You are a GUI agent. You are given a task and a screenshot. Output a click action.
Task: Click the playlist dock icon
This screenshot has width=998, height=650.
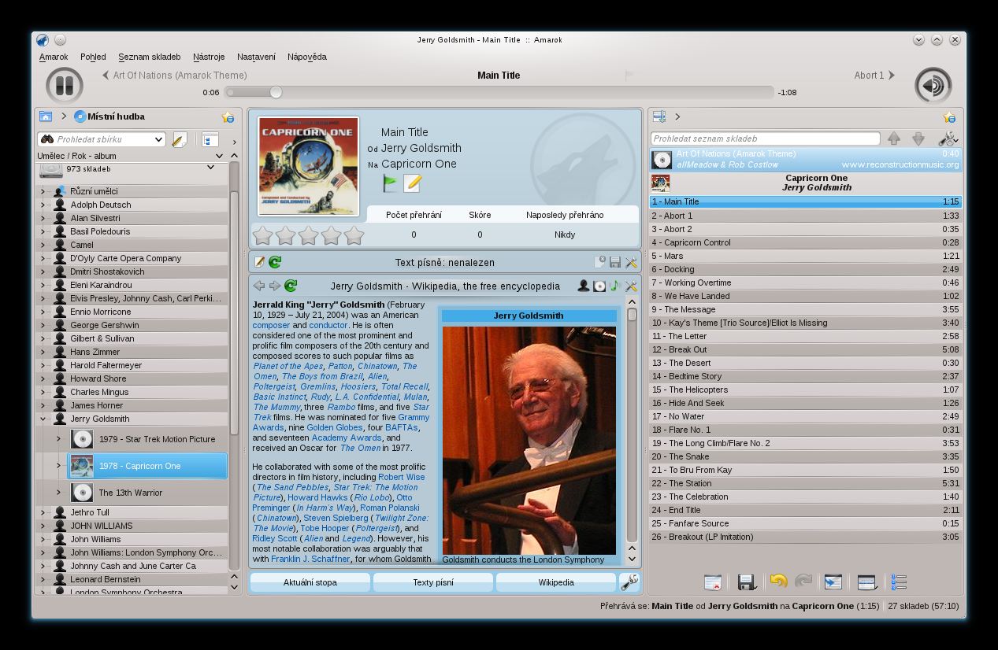click(x=659, y=116)
